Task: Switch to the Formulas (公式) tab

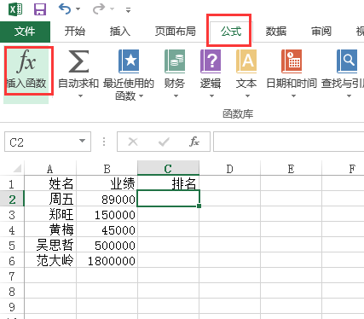Action: tap(231, 32)
